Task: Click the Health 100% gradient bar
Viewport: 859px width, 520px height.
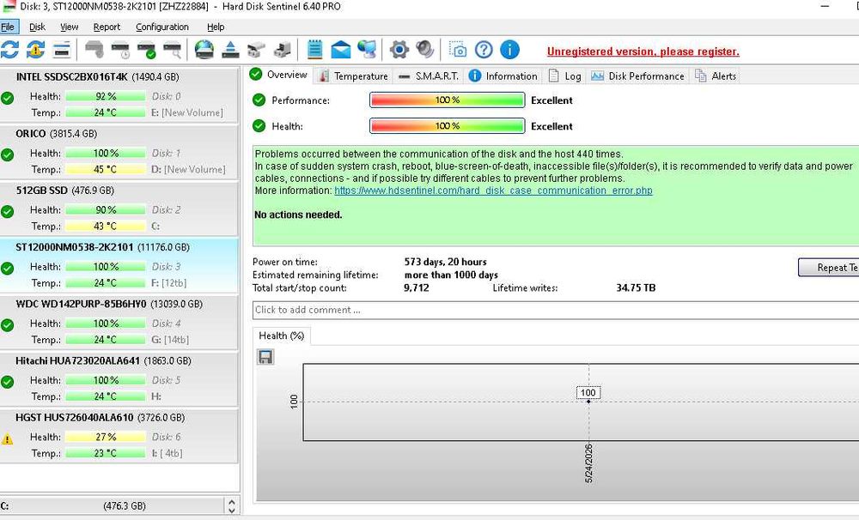Action: 447,126
